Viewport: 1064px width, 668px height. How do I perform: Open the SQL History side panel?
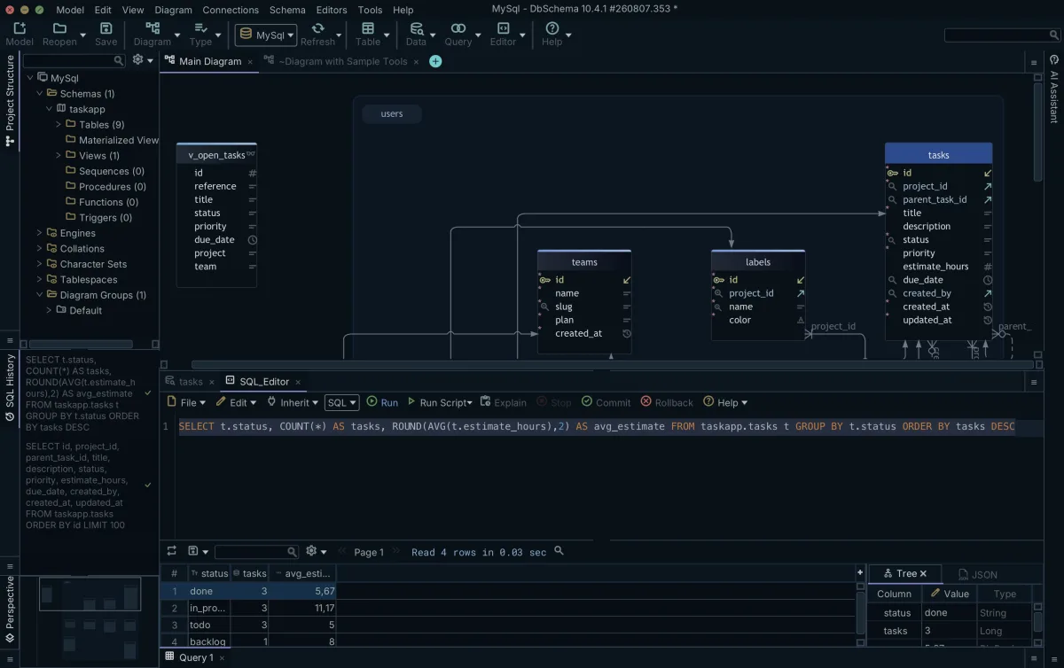click(10, 387)
